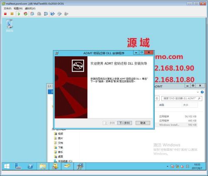208x176 pixels.
Task: Click the first snapshot icon after the Reset icon
Action: 32,14
